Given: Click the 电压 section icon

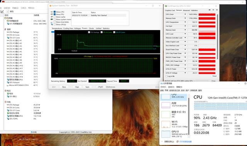Looking at the screenshot, I should tap(5, 91).
